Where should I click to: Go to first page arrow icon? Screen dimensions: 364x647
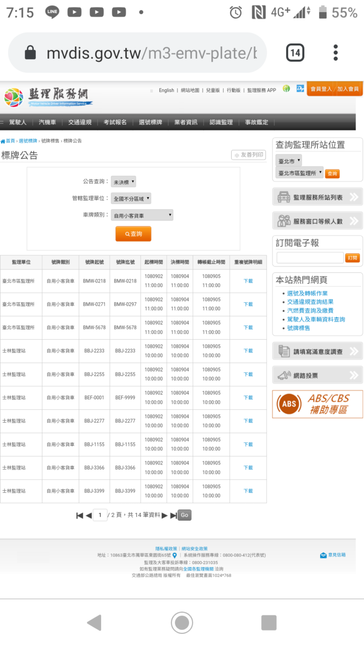tap(79, 515)
